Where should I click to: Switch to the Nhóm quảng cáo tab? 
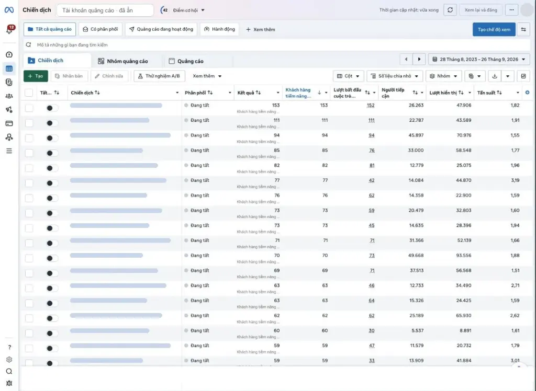coord(123,61)
